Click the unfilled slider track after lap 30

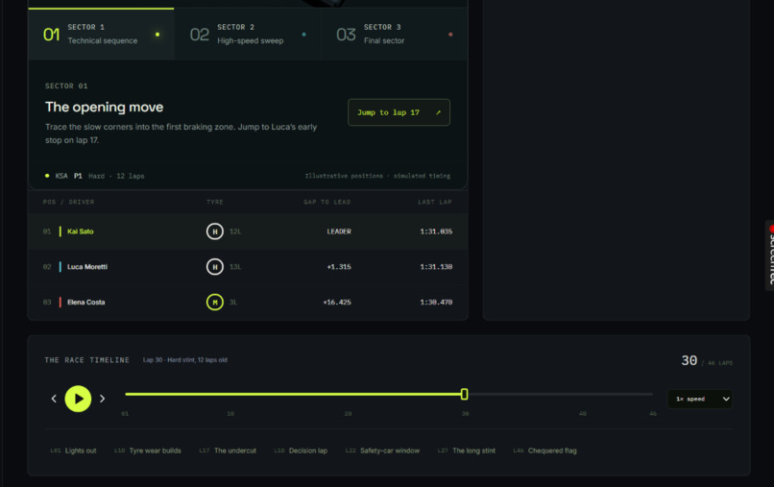coord(560,394)
